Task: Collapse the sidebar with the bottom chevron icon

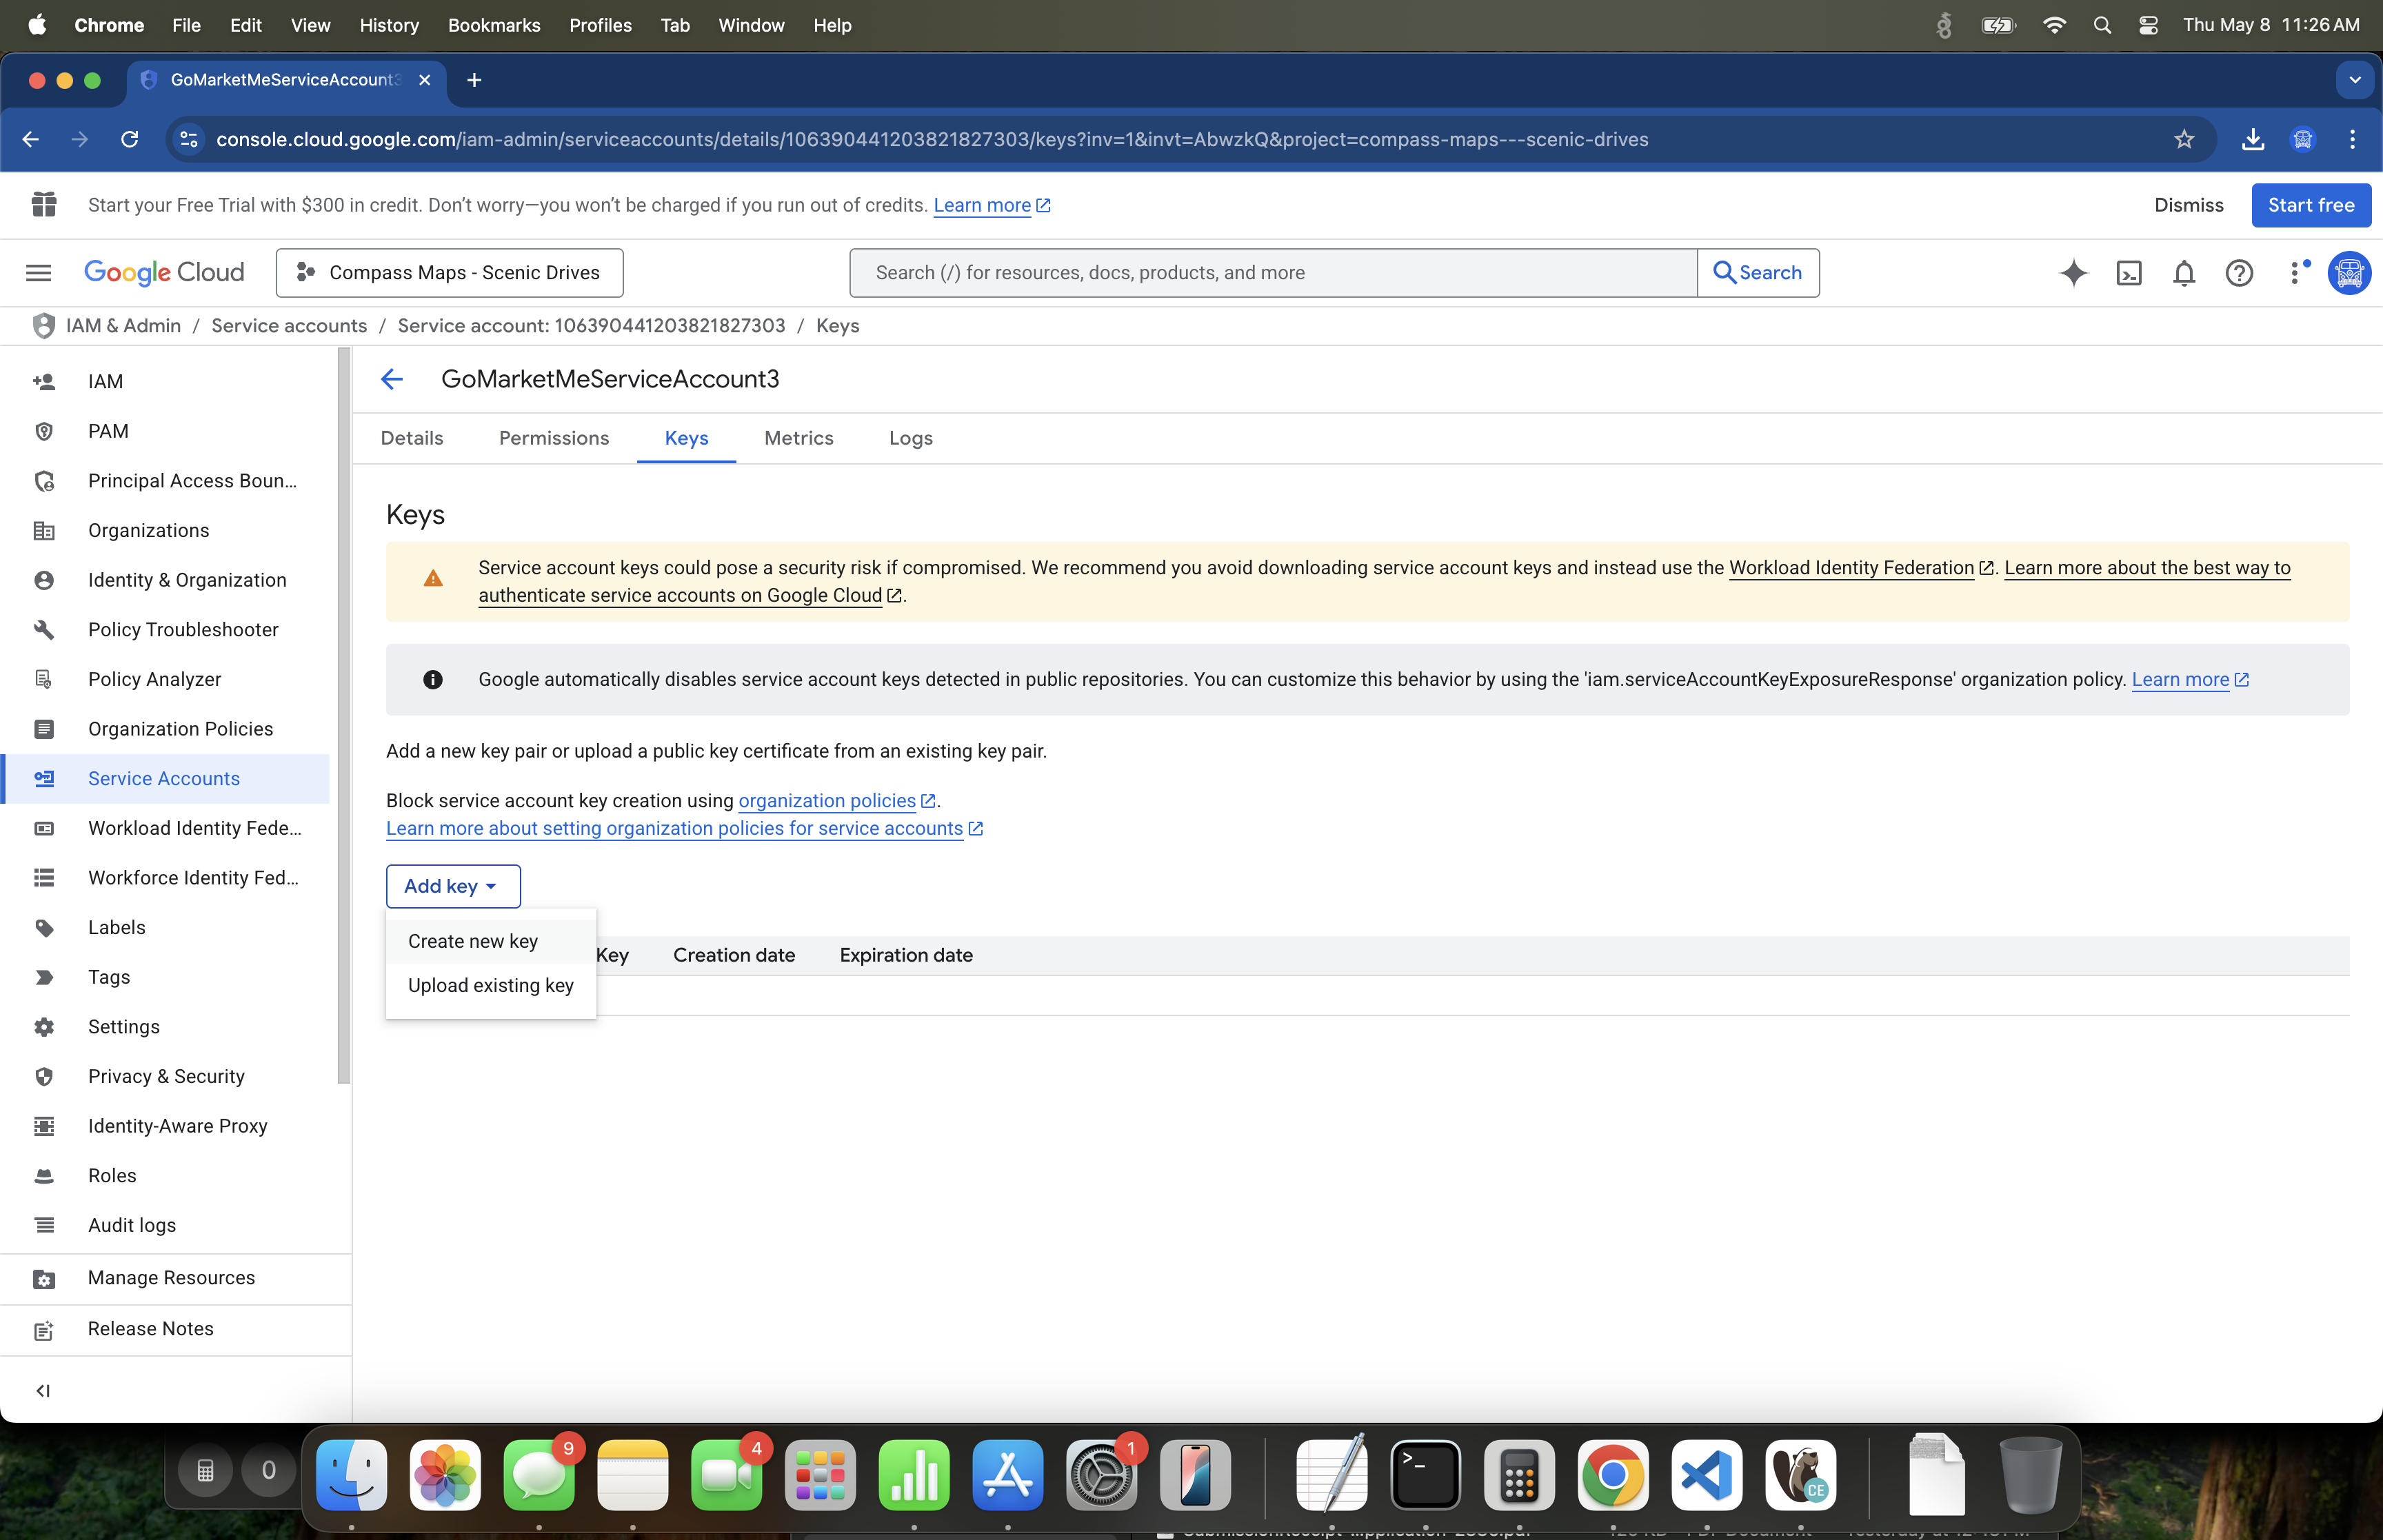Action: tap(43, 1391)
